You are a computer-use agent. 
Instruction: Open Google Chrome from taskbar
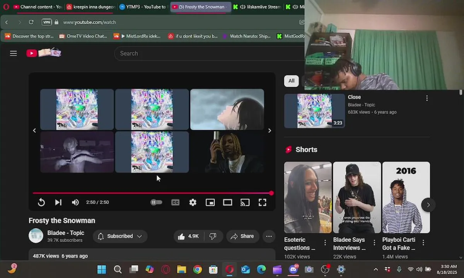198,269
